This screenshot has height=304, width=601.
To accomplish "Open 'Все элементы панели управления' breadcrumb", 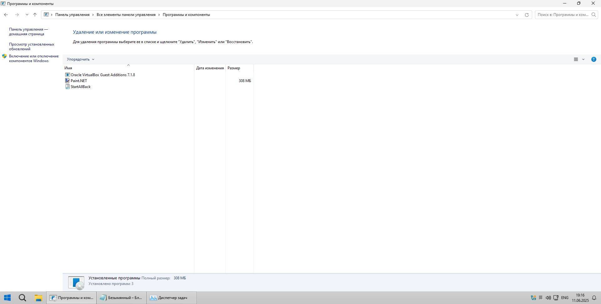I will point(126,15).
